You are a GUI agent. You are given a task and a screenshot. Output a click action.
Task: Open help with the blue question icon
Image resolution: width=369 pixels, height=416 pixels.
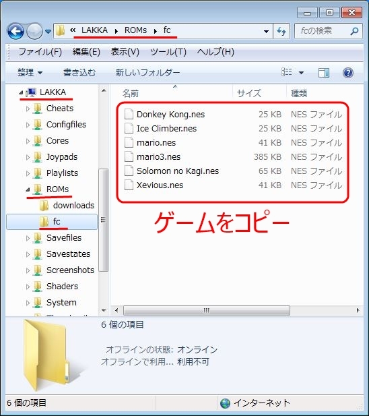click(348, 73)
